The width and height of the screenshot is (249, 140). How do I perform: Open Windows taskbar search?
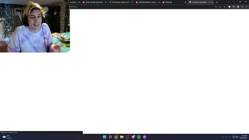coord(110,137)
